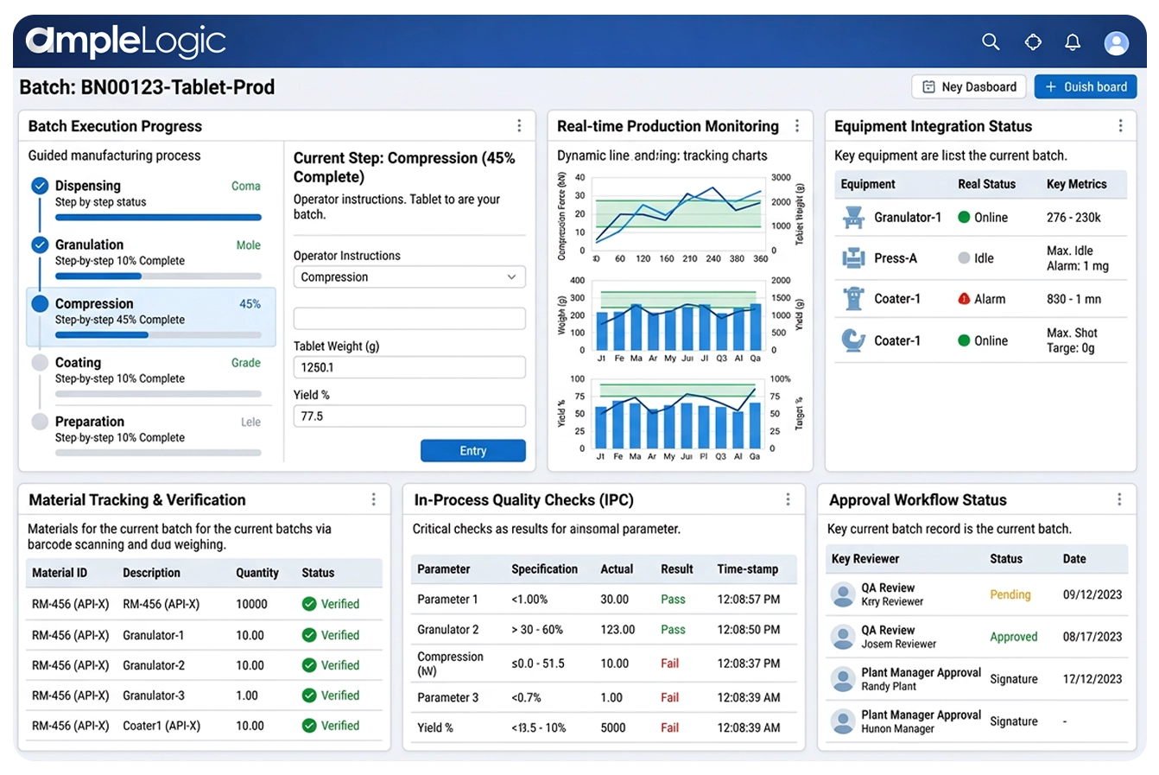Click the search magnifier icon in header
The image size is (1159, 775).
(991, 41)
